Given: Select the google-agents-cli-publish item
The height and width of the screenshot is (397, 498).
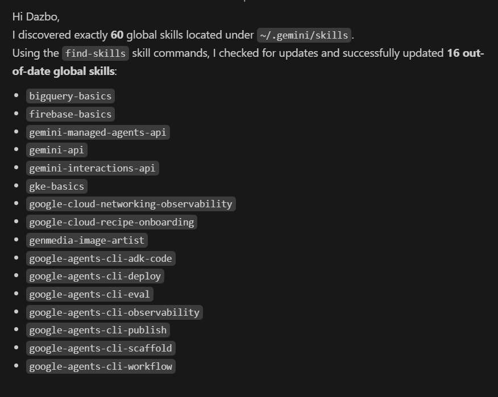Looking at the screenshot, I should 98,331.
